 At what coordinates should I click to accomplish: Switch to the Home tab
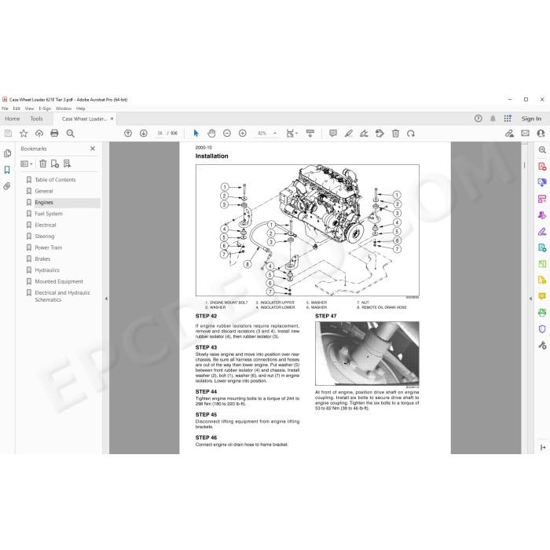click(13, 119)
